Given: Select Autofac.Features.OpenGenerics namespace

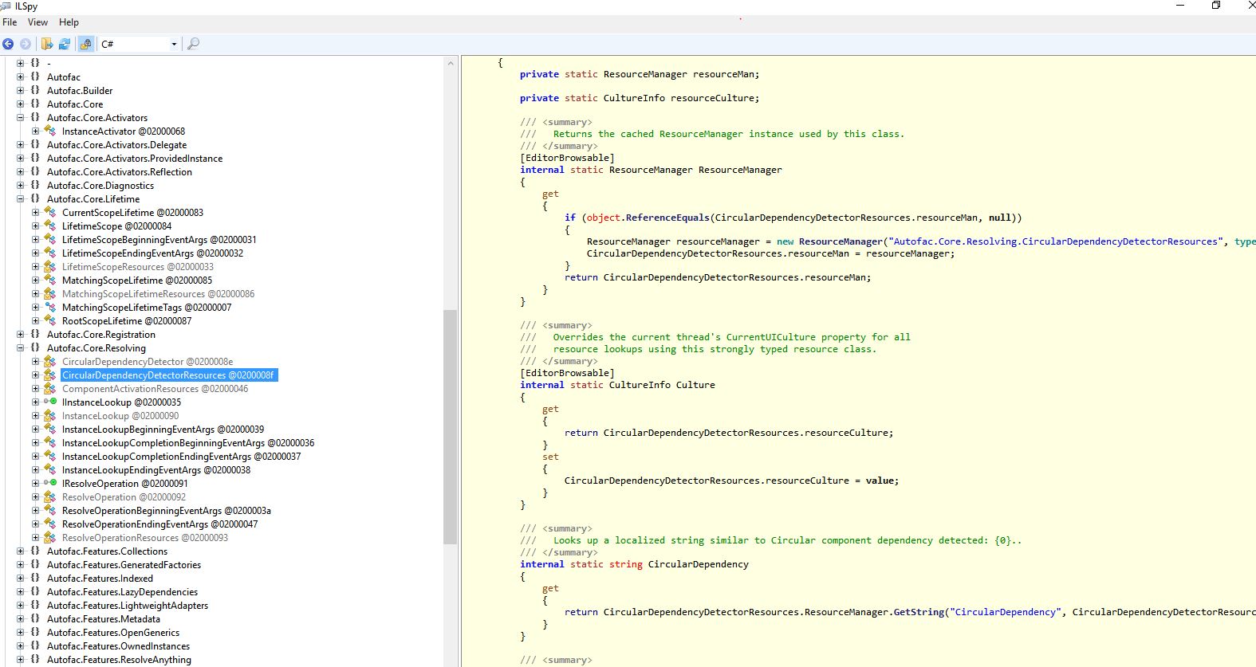Looking at the screenshot, I should coord(113,633).
